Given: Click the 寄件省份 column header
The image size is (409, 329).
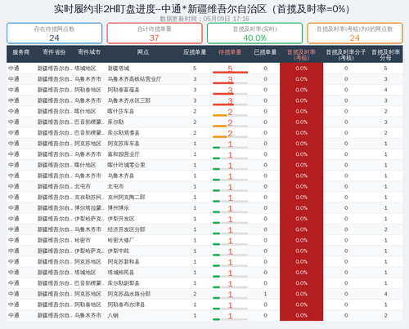Looking at the screenshot, I should pyautogui.click(x=54, y=52).
